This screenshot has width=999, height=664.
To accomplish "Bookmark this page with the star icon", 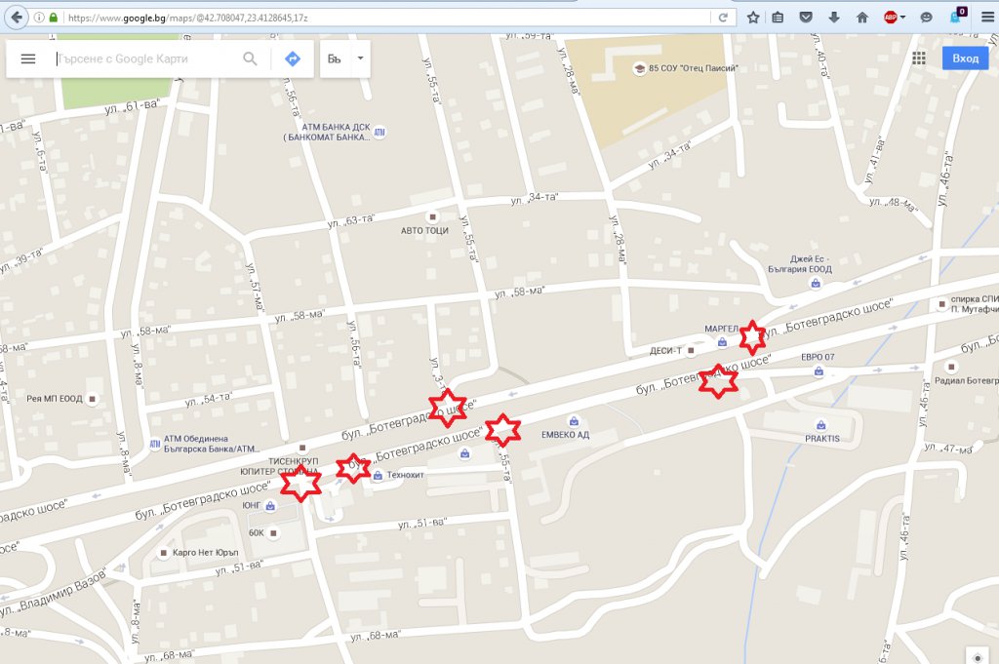I will [753, 18].
